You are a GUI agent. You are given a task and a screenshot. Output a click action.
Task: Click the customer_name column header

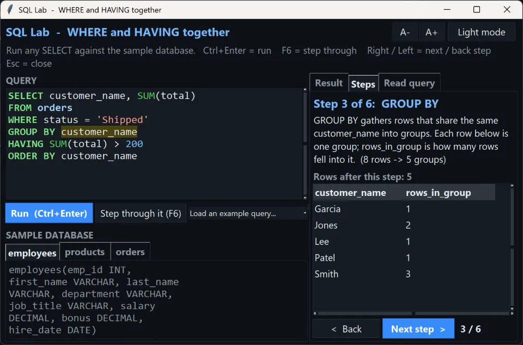point(357,193)
